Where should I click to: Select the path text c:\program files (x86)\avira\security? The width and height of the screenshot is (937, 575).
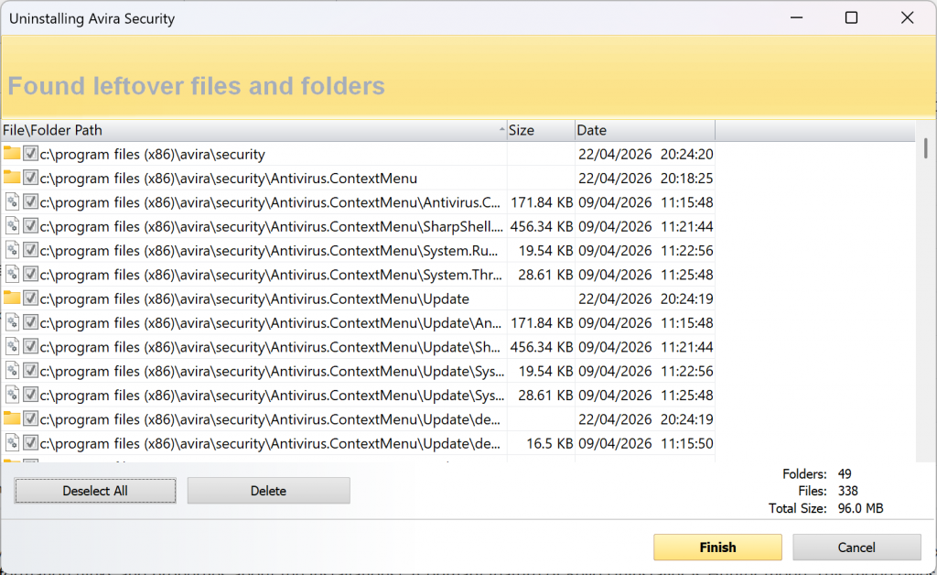(x=153, y=154)
